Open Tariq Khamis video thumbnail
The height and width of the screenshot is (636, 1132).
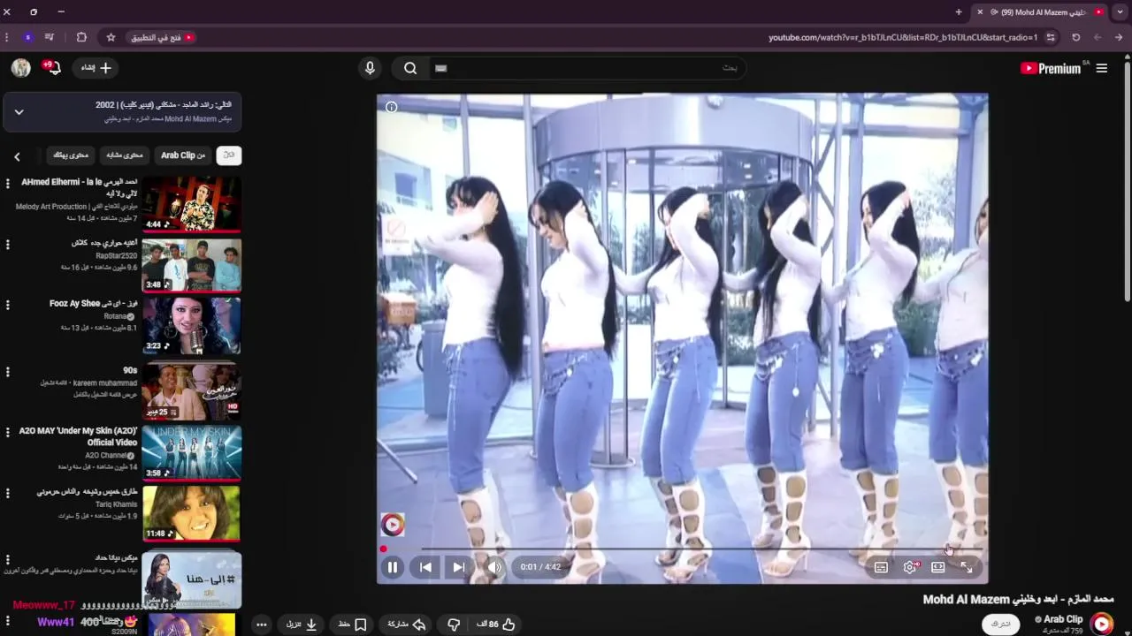(191, 513)
